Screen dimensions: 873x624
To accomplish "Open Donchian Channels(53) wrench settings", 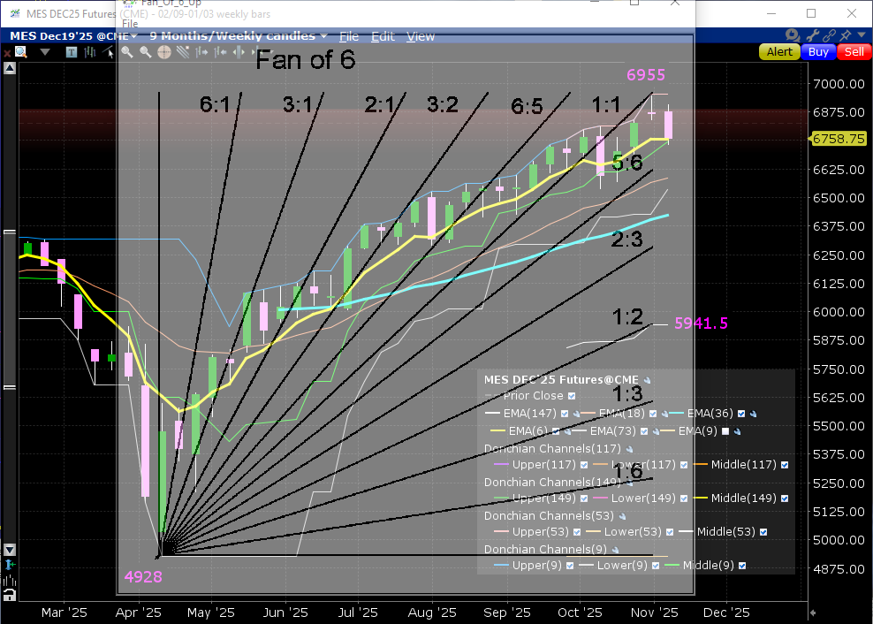I will (x=622, y=516).
